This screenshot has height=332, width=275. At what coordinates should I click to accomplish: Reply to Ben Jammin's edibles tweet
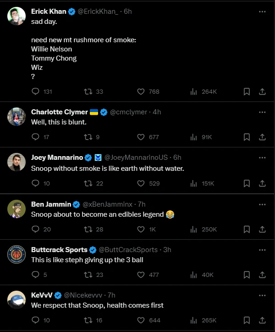(36, 229)
